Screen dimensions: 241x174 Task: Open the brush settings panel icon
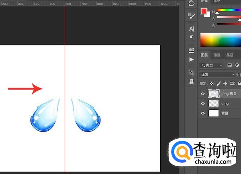(x=192, y=16)
